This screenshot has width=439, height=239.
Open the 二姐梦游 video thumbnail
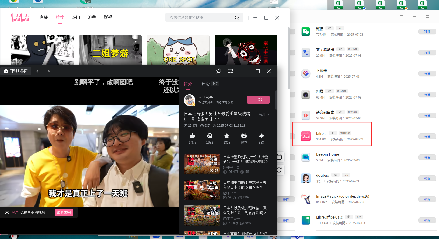tap(110, 50)
